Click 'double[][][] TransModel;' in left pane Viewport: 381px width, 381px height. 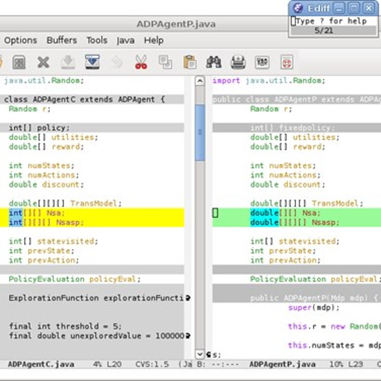click(x=65, y=203)
